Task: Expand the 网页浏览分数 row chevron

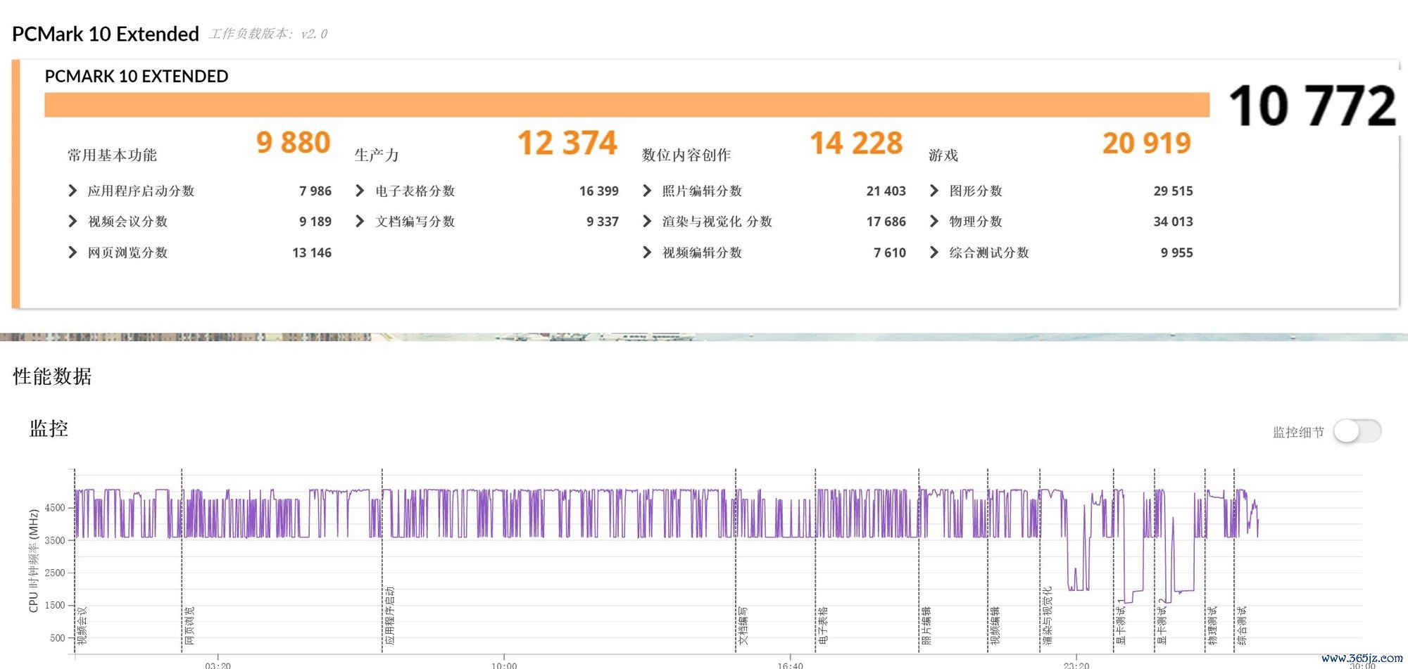Action: [73, 253]
